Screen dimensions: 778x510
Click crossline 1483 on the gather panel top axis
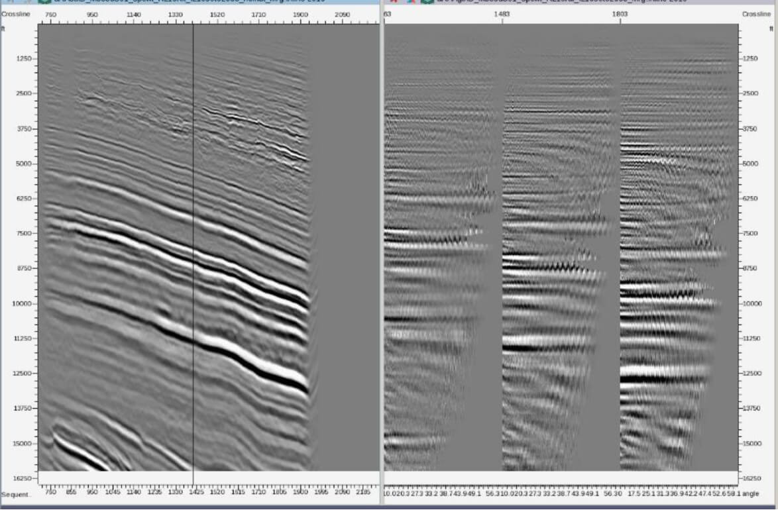tap(502, 14)
